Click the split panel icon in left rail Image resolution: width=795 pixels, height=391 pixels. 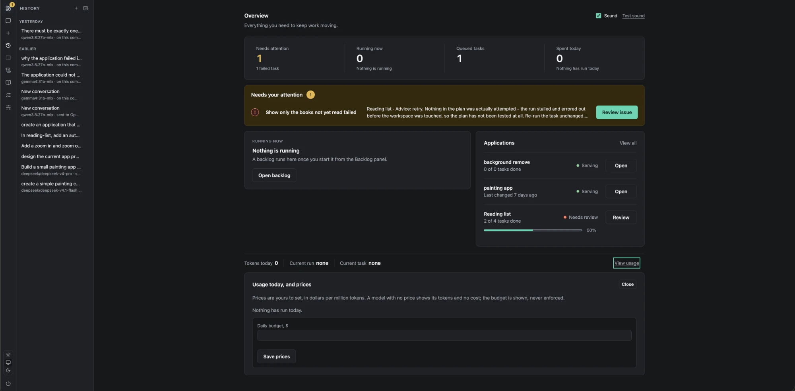[x=8, y=58]
